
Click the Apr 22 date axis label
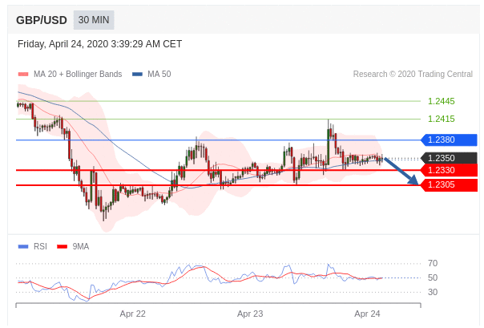point(133,314)
